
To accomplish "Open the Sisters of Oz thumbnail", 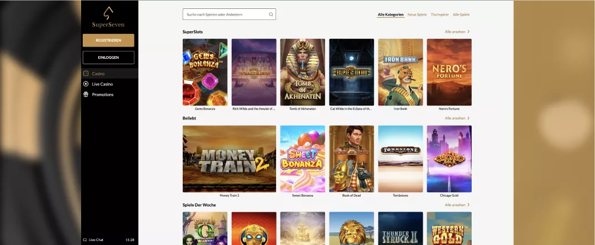I will coord(205,228).
